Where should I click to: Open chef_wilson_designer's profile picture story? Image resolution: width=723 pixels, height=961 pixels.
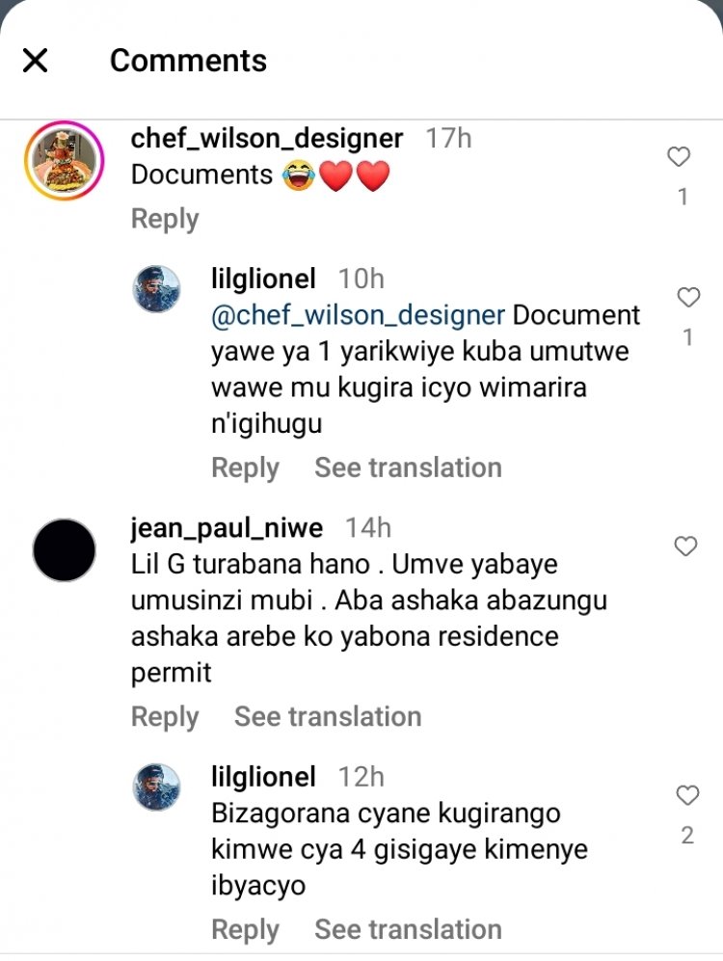click(x=65, y=161)
